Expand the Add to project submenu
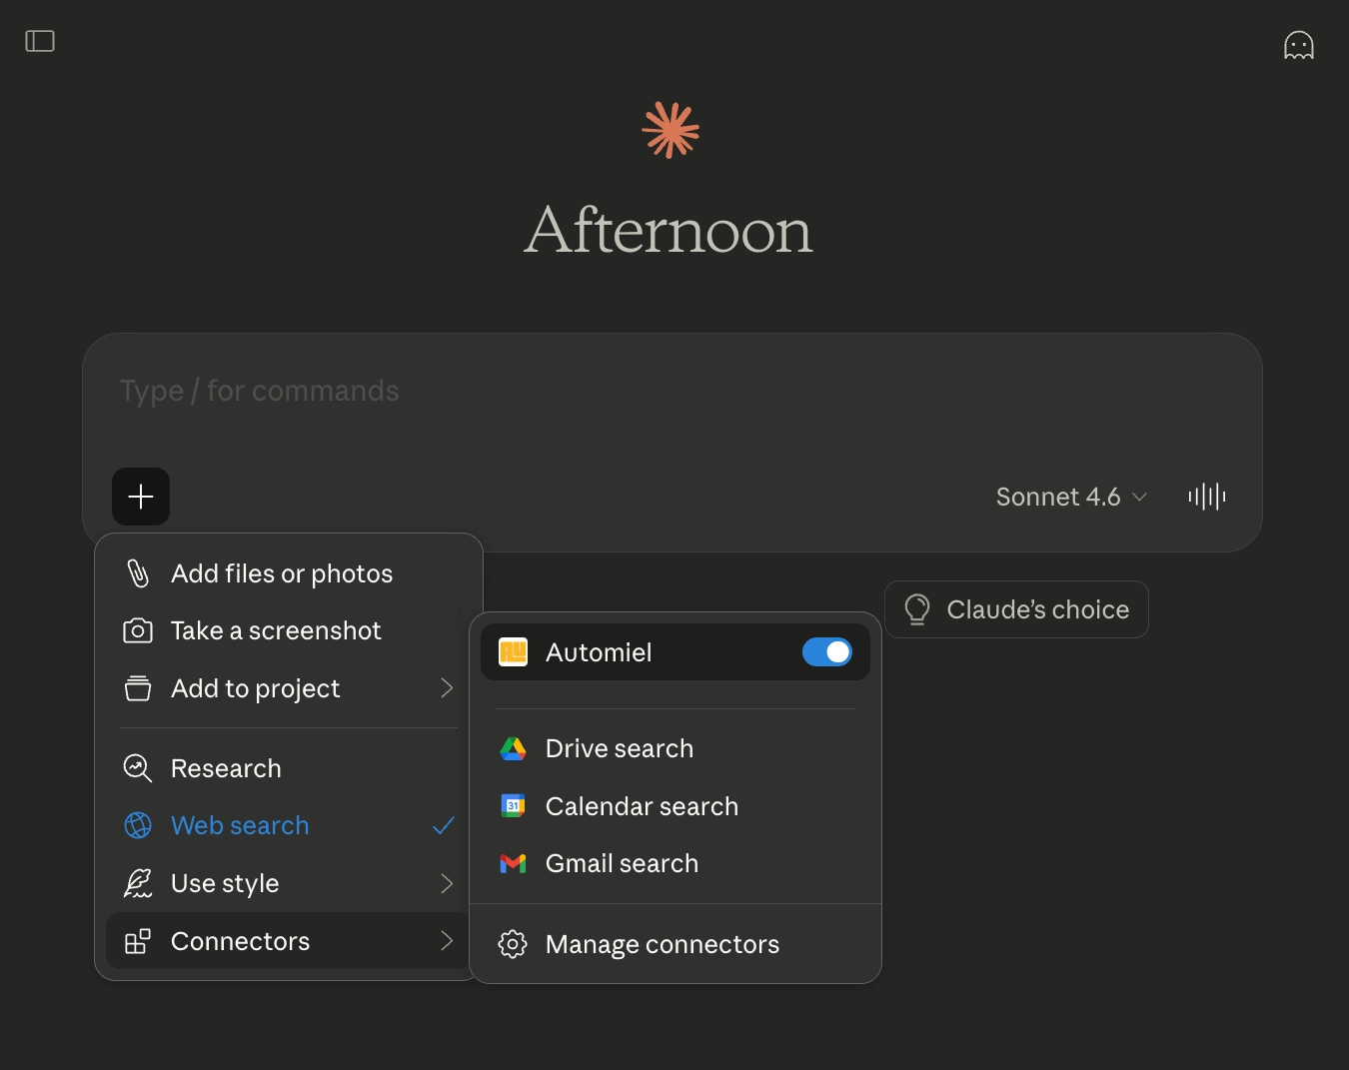Viewport: 1349px width, 1070px height. point(288,688)
